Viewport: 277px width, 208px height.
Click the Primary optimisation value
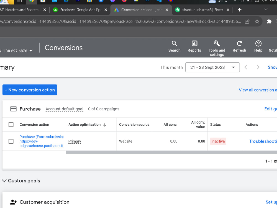[75, 141]
